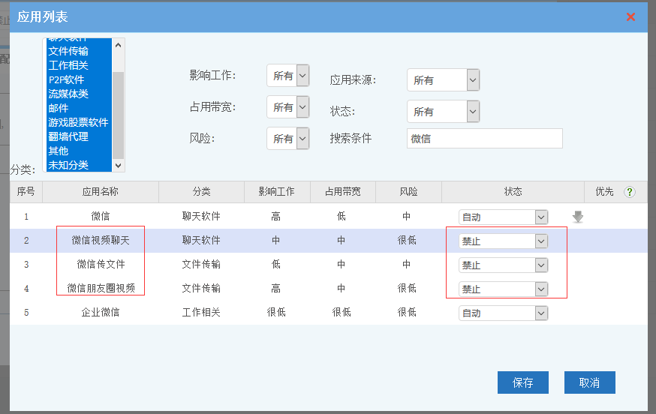
Task: Select 游戏股票软件 category item
Action: tap(78, 122)
